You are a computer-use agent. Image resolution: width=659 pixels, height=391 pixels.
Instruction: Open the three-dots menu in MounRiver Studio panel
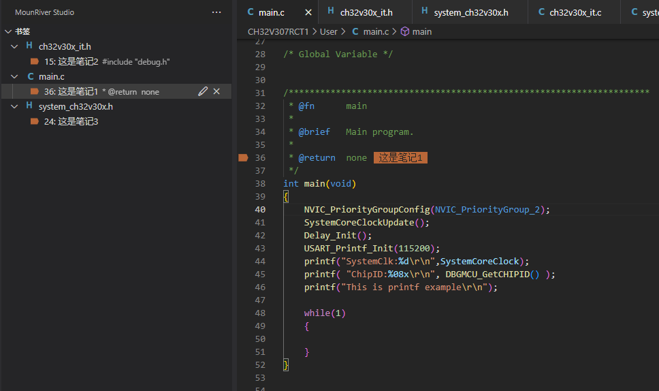pos(216,12)
